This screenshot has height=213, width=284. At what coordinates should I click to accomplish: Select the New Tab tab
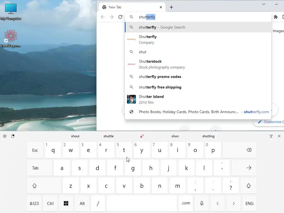(x=132, y=7)
